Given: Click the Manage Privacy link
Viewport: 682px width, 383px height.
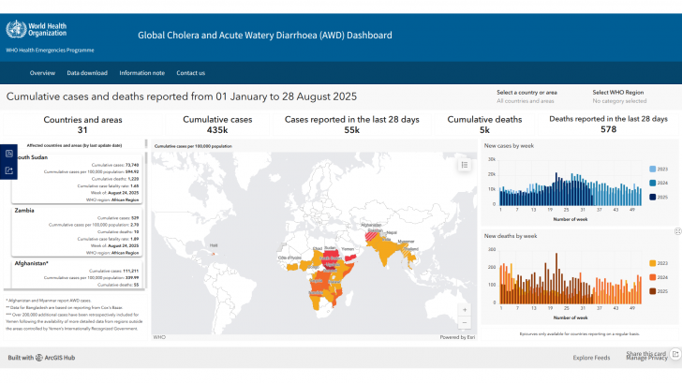Looking at the screenshot, I should [646, 359].
